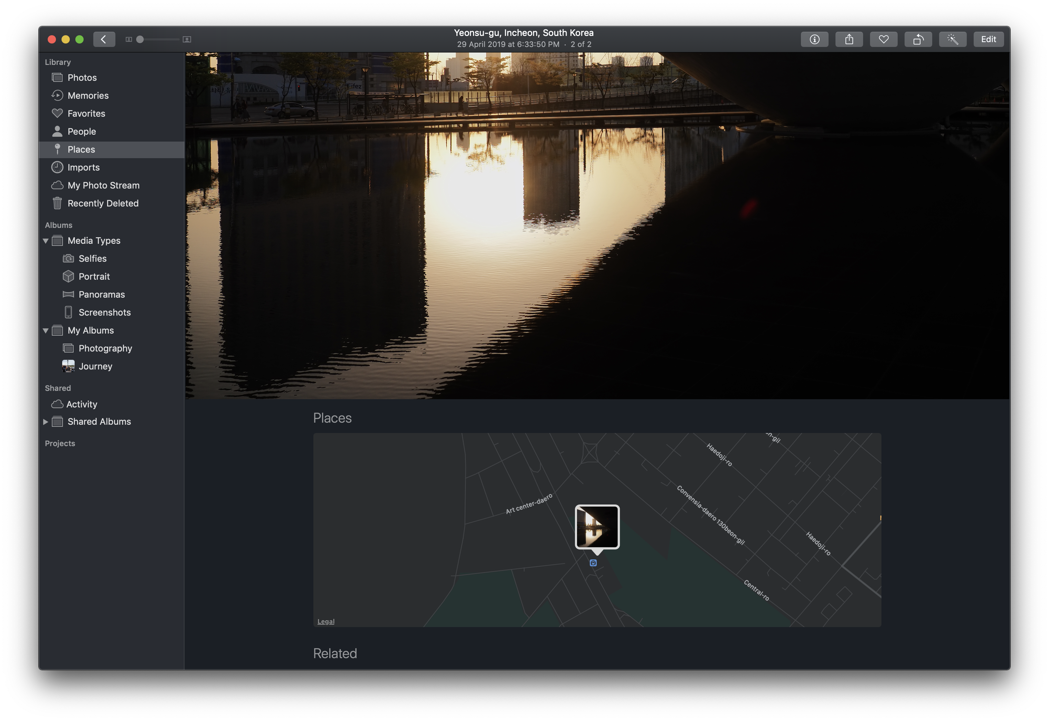Select Memories in the sidebar

point(88,95)
